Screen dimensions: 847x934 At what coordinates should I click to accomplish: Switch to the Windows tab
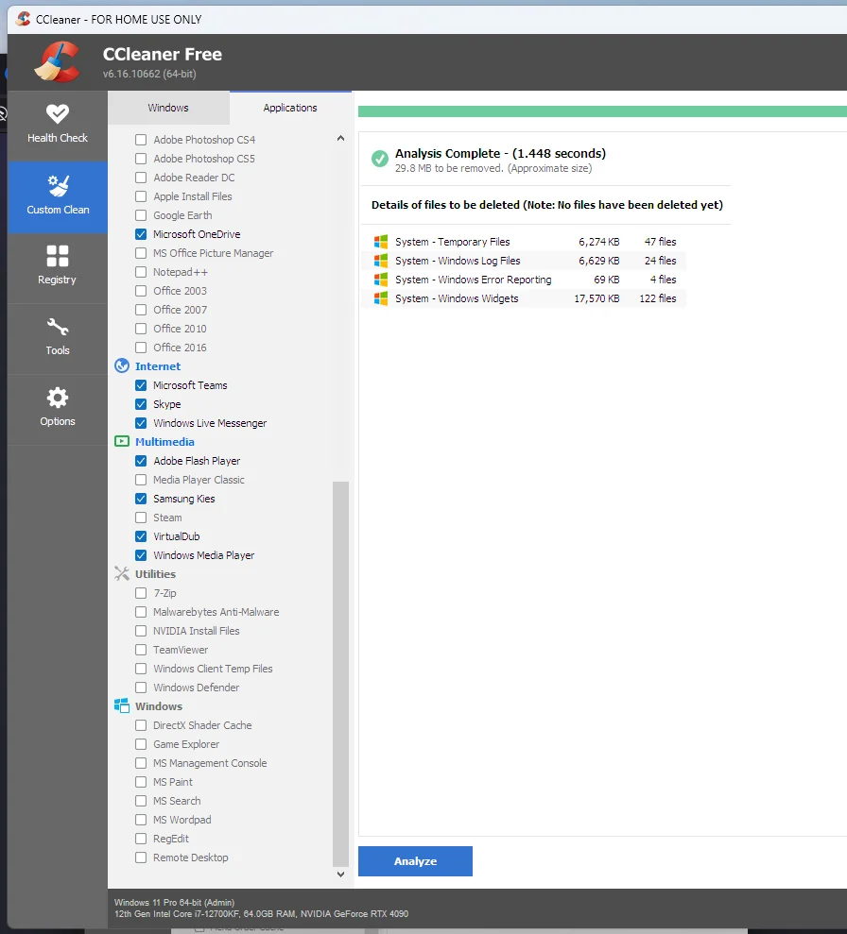pyautogui.click(x=168, y=108)
